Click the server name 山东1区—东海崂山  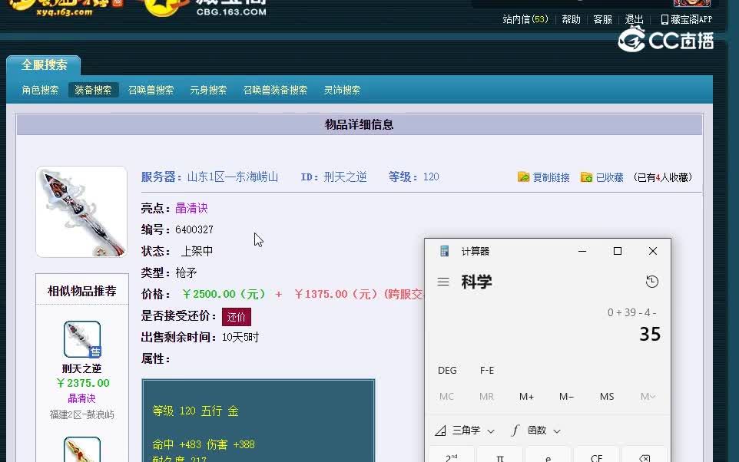pos(233,177)
